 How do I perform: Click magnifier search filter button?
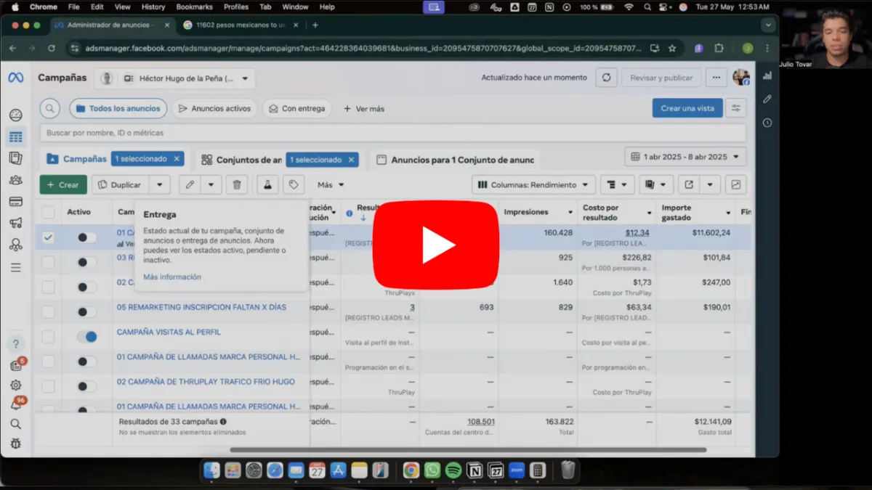[49, 109]
